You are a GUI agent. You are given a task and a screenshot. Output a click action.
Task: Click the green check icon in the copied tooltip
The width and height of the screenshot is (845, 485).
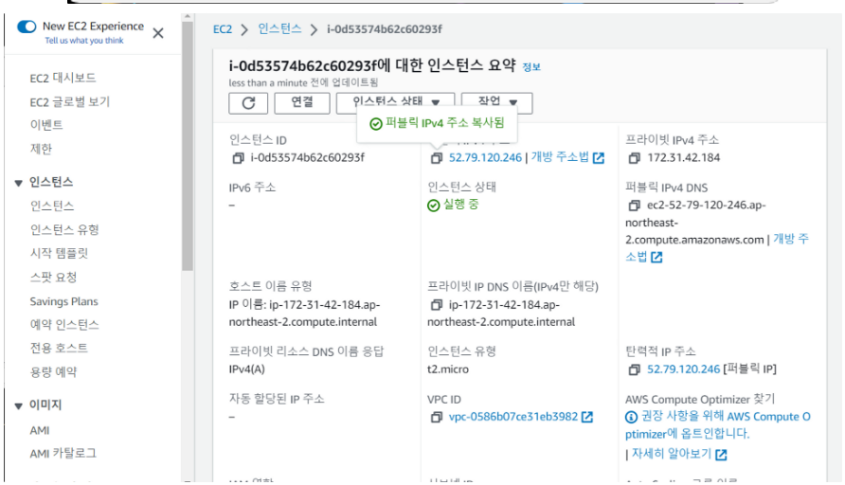coord(376,124)
